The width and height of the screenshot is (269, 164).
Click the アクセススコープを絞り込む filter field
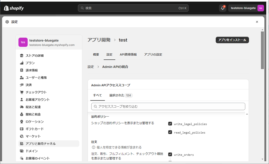pos(168,106)
